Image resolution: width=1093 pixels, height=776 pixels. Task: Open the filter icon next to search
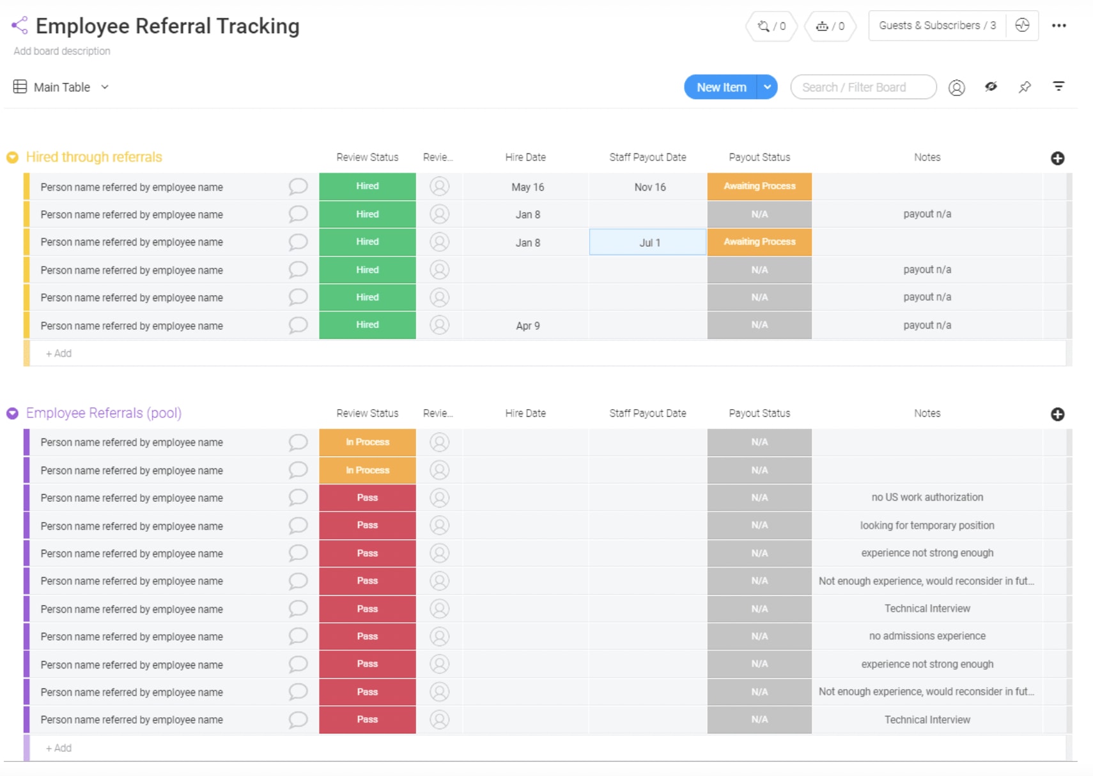click(x=1059, y=86)
